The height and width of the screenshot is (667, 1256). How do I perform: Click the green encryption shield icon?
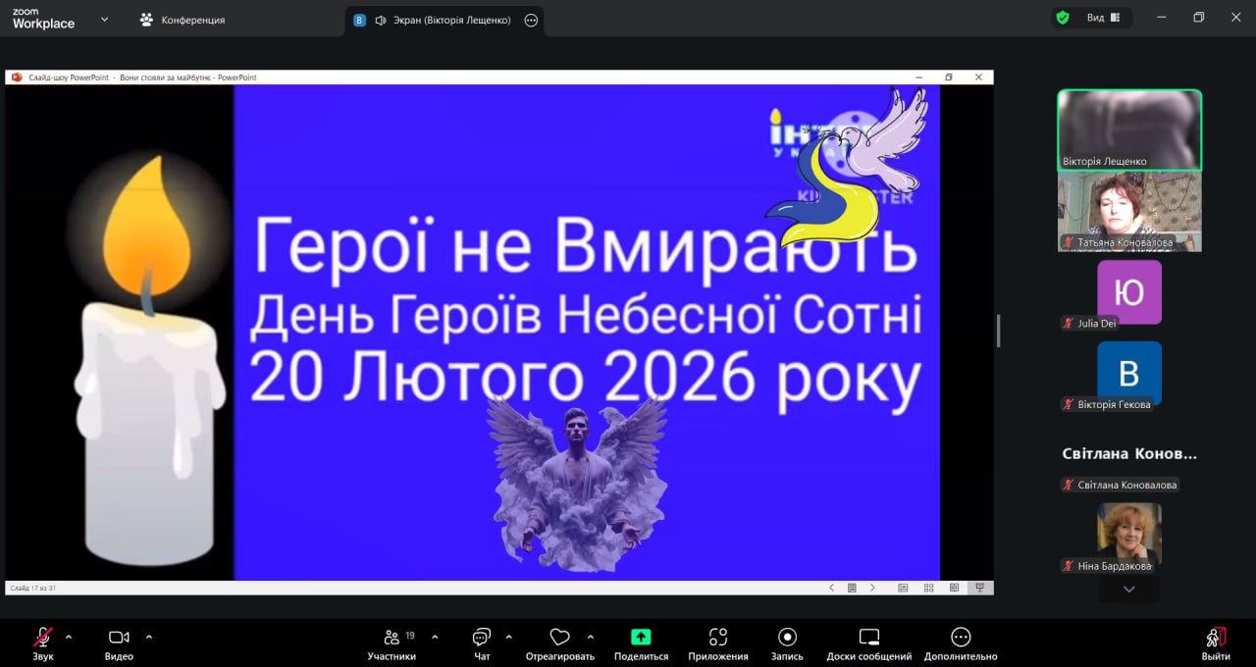click(x=1062, y=18)
